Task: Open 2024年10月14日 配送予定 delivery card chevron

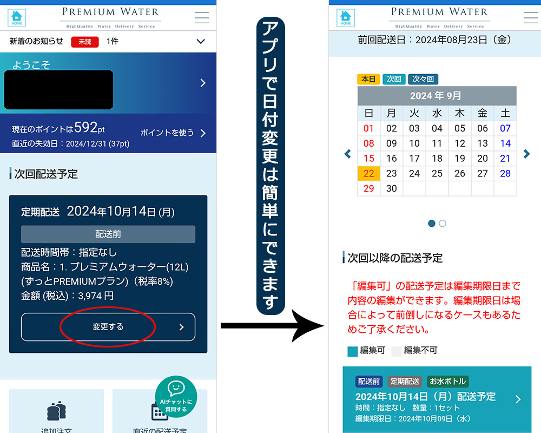Action: pyautogui.click(x=518, y=399)
